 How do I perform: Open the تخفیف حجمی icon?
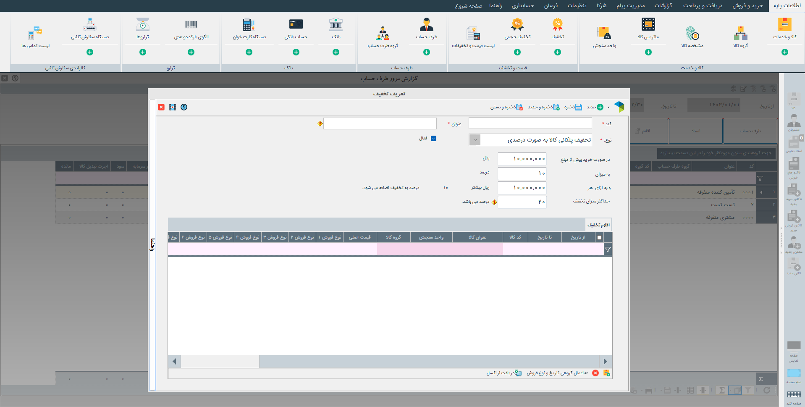click(517, 25)
